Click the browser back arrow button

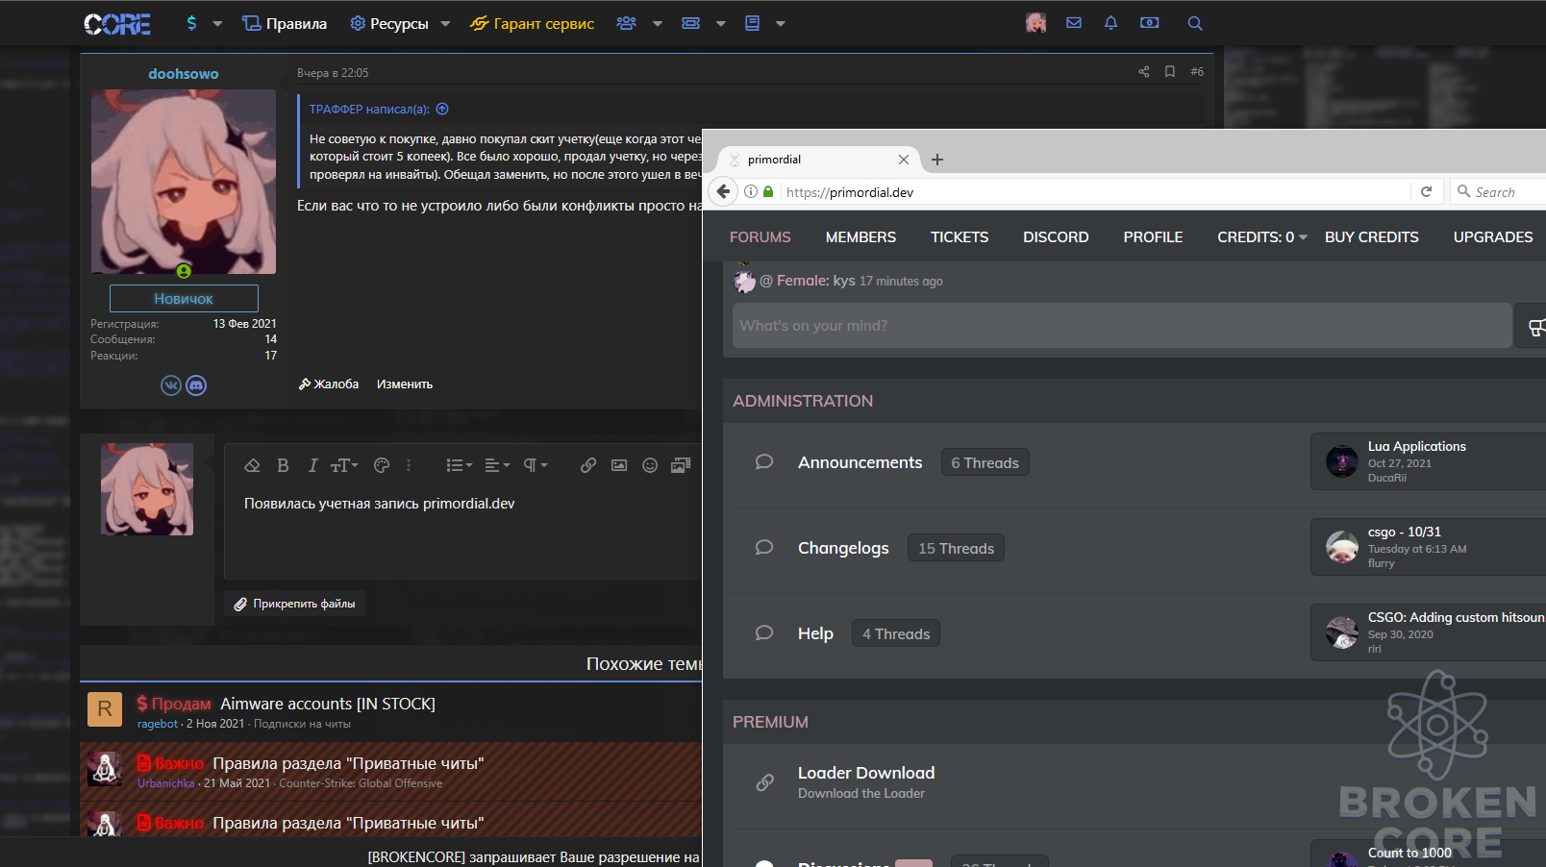coord(724,191)
